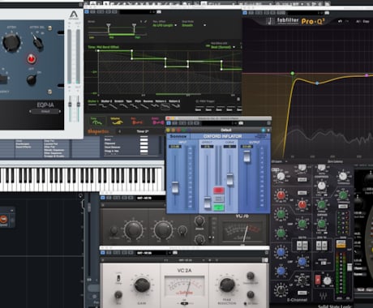Click the green band node in Pro-Q 3
Viewport: 373px width, 308px height.
click(x=293, y=73)
